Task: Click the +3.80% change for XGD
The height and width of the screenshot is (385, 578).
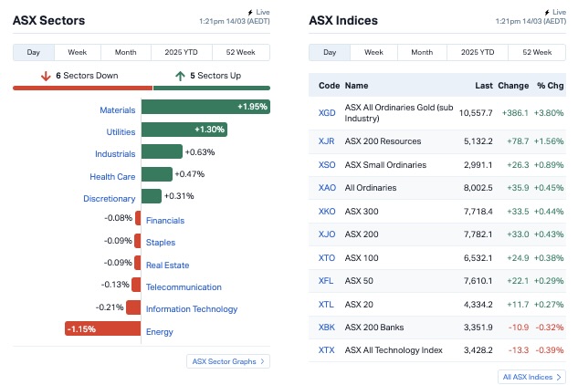Action: coord(549,113)
